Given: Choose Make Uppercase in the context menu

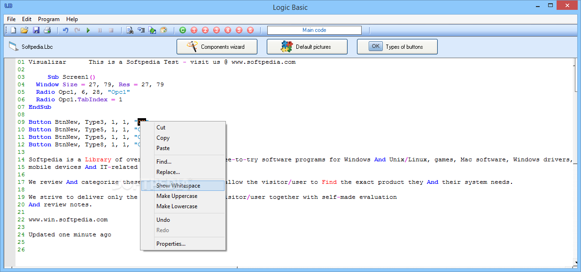Looking at the screenshot, I should coord(183,196).
